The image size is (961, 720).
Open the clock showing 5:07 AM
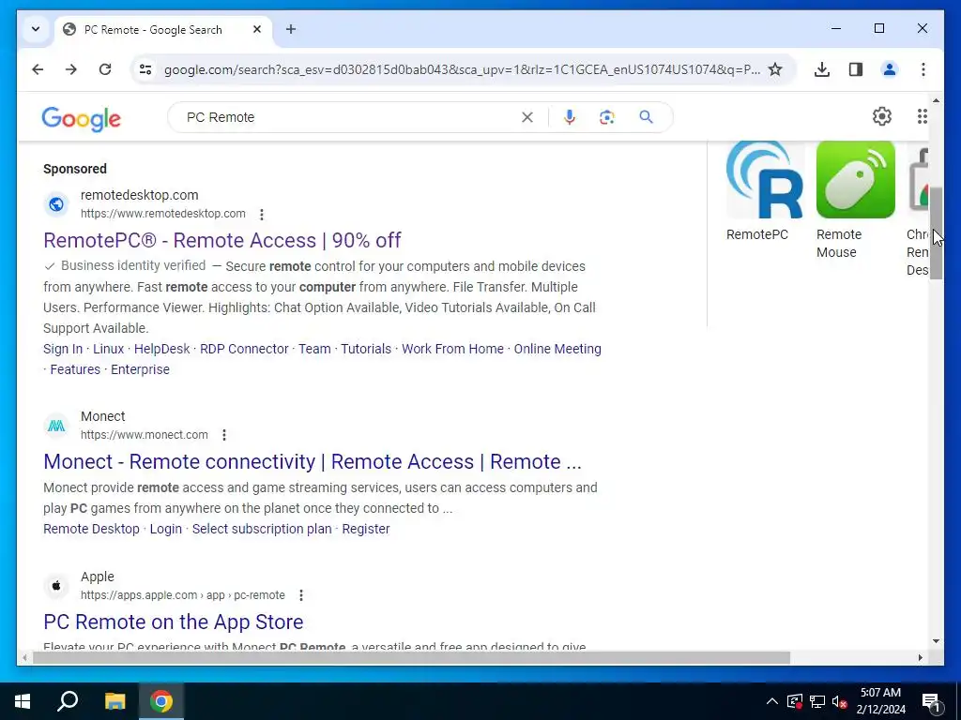tap(880, 701)
